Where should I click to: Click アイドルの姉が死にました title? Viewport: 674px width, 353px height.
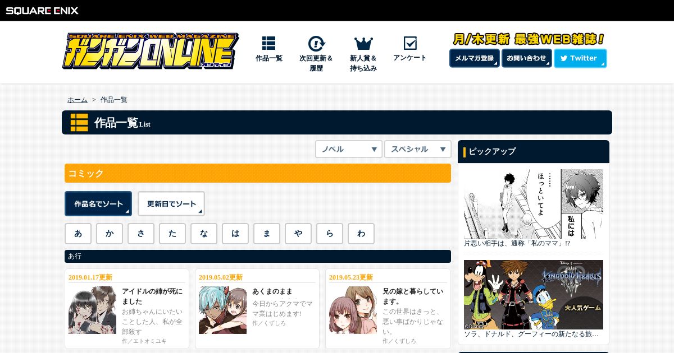[152, 296]
